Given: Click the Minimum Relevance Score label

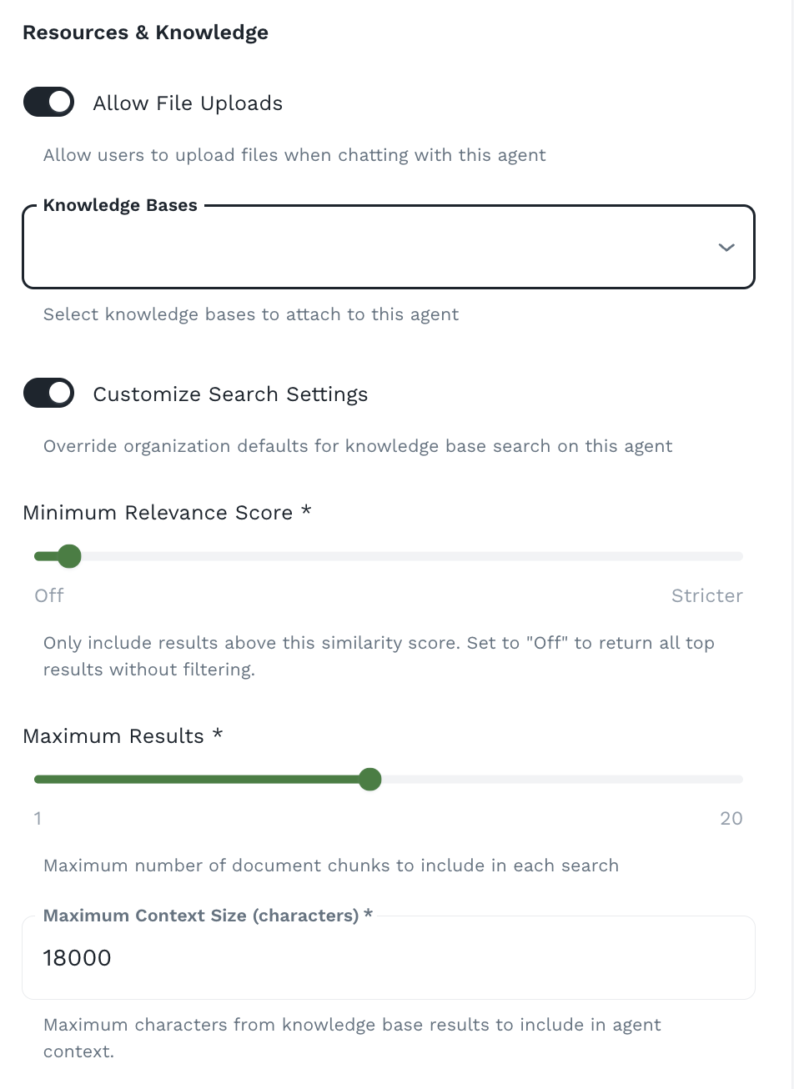Looking at the screenshot, I should (166, 512).
